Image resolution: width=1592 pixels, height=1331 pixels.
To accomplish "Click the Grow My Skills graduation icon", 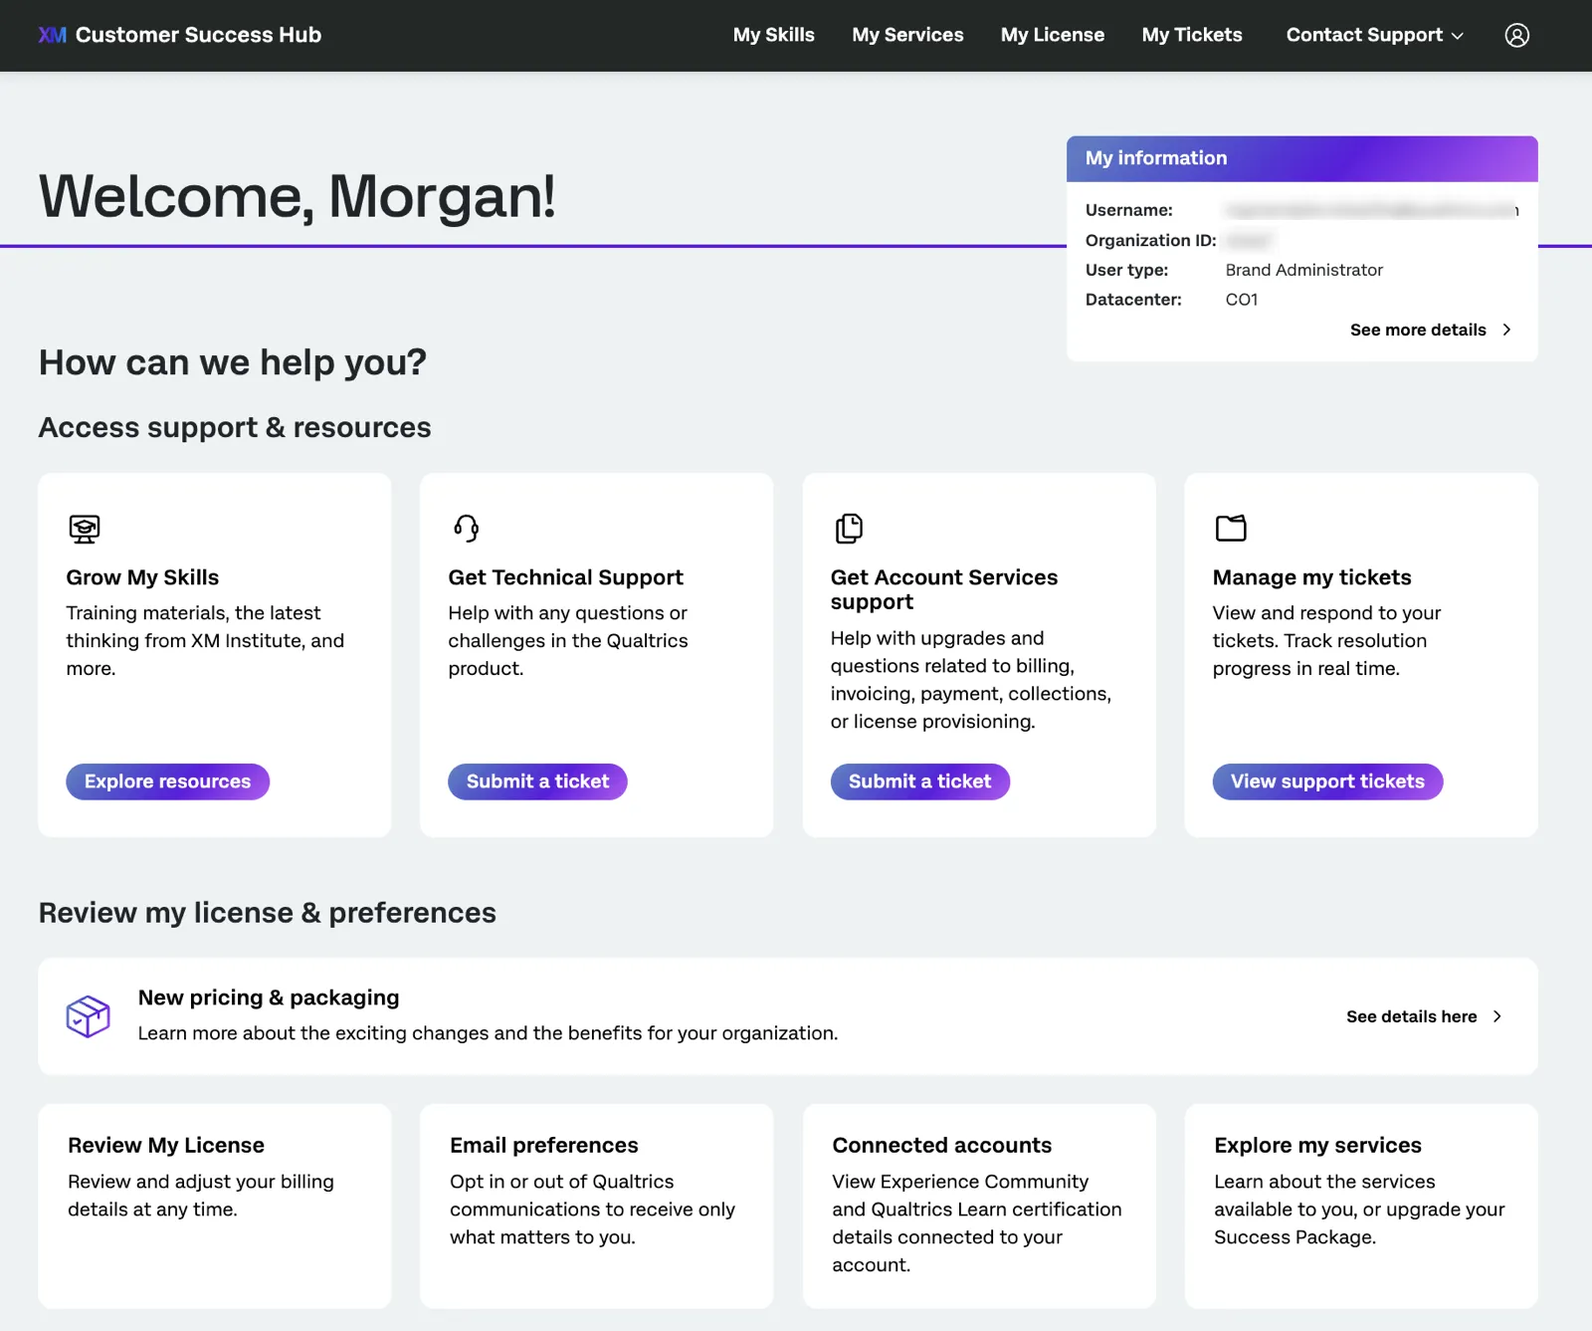I will pyautogui.click(x=85, y=528).
